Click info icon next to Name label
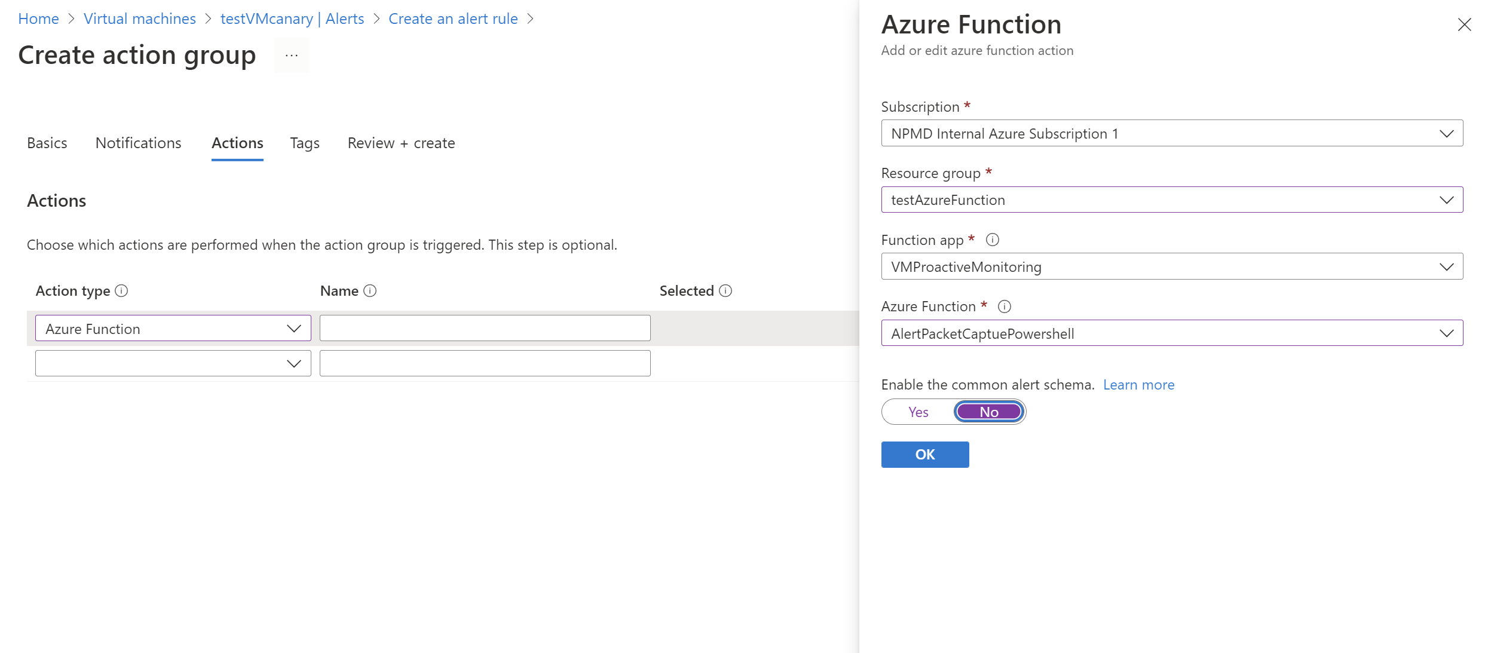This screenshot has width=1485, height=653. click(371, 290)
